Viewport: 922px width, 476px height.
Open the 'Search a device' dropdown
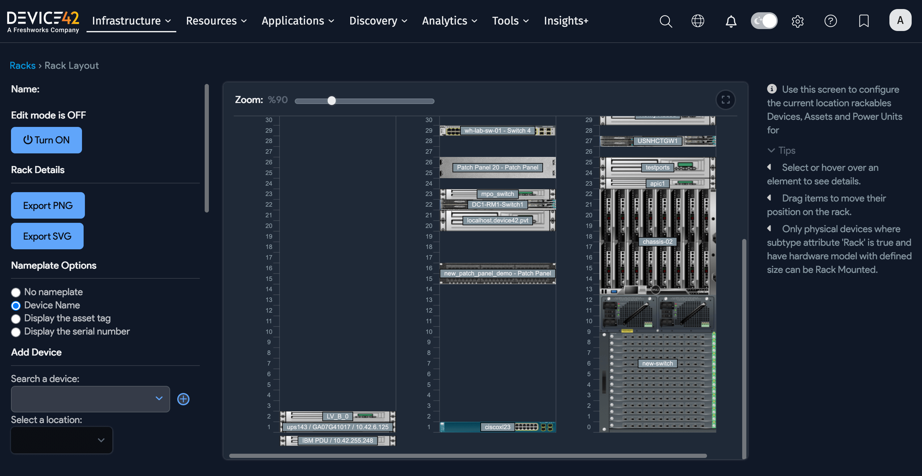click(x=90, y=399)
